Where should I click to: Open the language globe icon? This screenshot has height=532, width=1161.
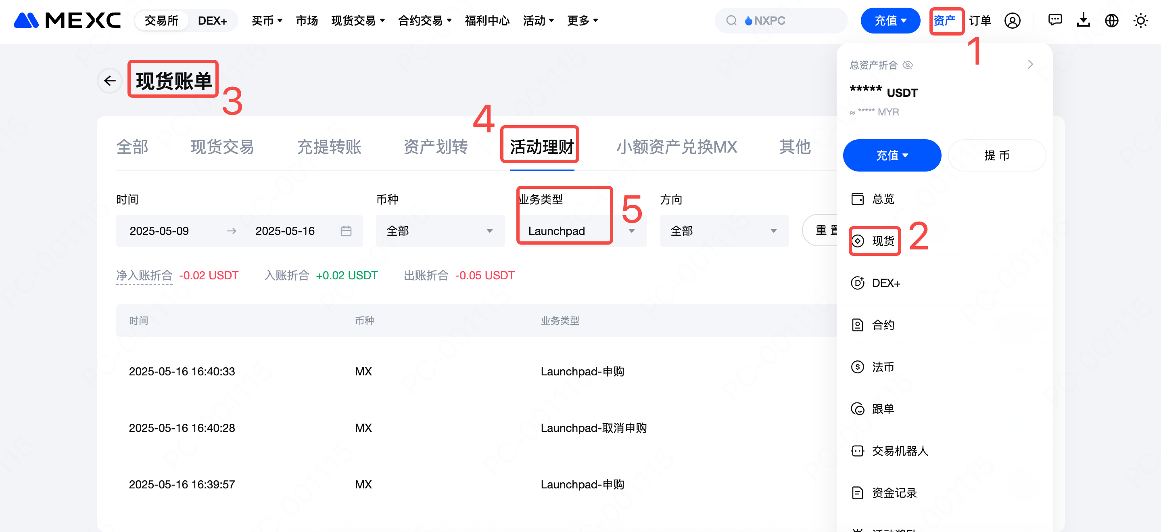tap(1112, 21)
